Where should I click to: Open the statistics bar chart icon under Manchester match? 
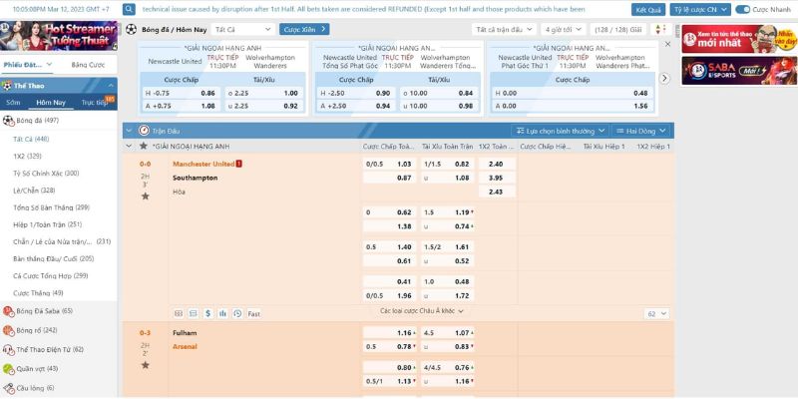tap(224, 313)
